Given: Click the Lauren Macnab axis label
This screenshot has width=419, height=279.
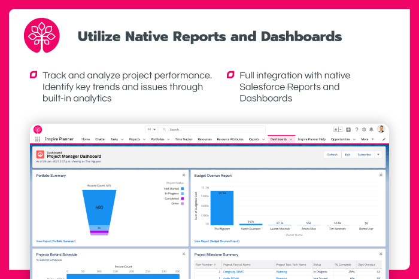Looking at the screenshot, I should [280, 229].
